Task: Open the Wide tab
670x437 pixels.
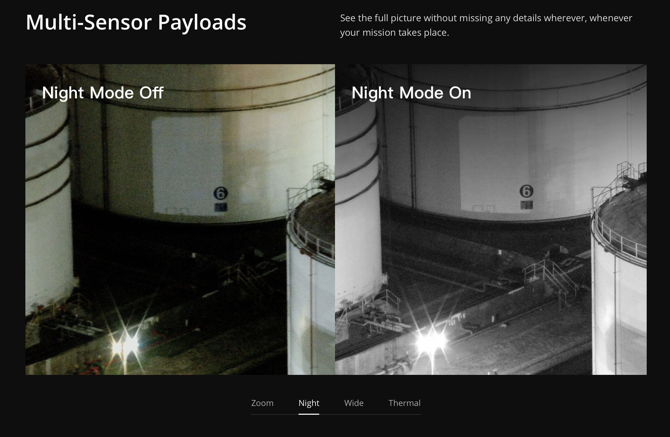Action: coord(354,403)
